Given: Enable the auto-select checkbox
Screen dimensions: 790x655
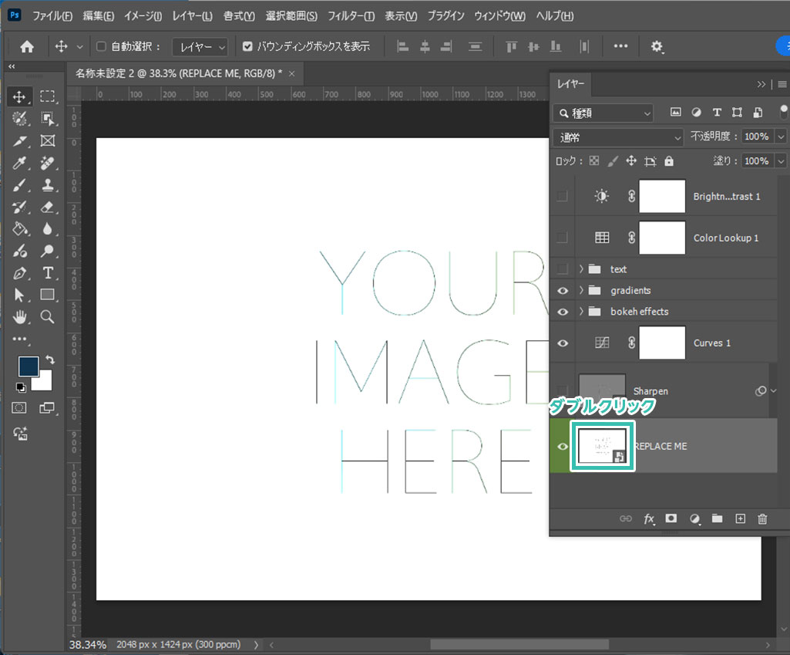Looking at the screenshot, I should (x=101, y=46).
